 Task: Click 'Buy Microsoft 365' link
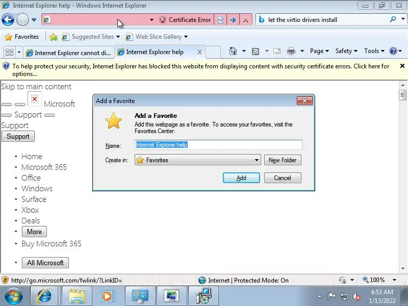pos(52,244)
